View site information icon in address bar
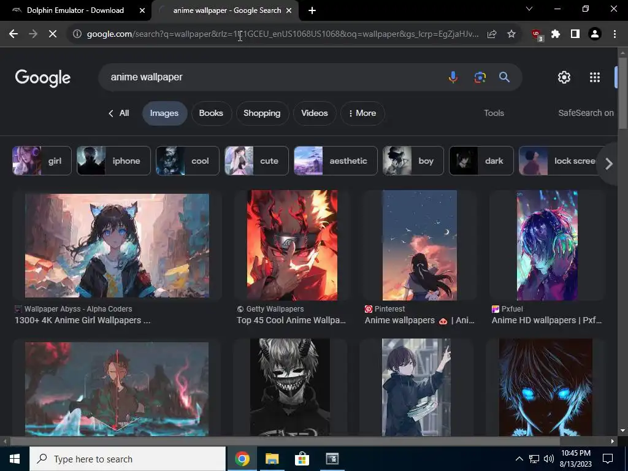The width and height of the screenshot is (628, 471). point(77,34)
